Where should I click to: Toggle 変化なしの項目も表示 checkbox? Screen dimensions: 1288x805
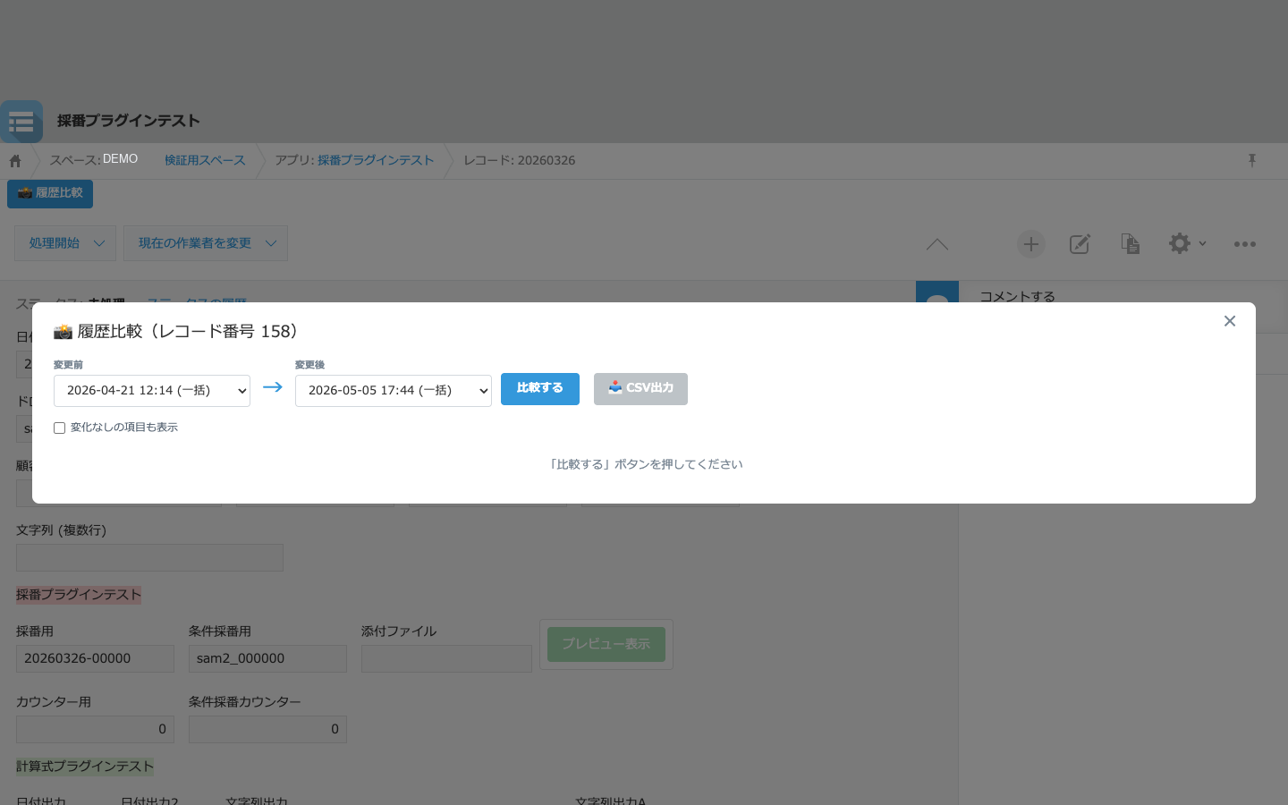(60, 428)
